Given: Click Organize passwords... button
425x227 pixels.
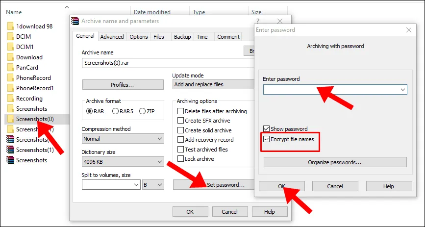Looking at the screenshot, I should pyautogui.click(x=335, y=162).
